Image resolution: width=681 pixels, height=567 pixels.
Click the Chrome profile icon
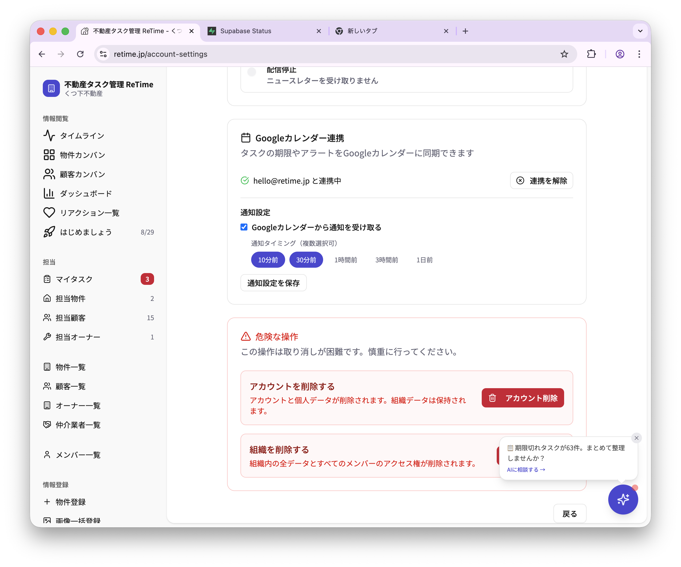620,54
